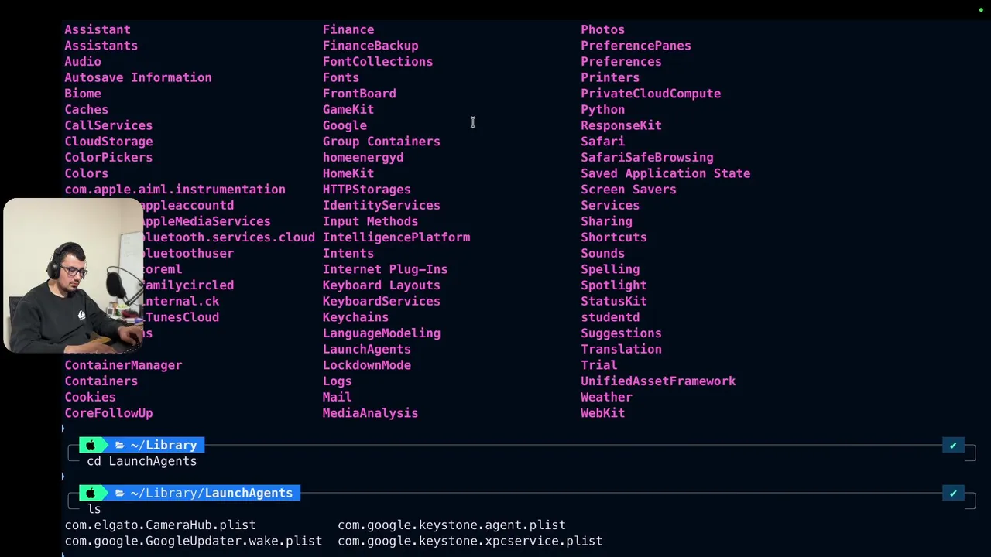The width and height of the screenshot is (991, 557).
Task: Click the FontCollections directory entry
Action: (378, 62)
